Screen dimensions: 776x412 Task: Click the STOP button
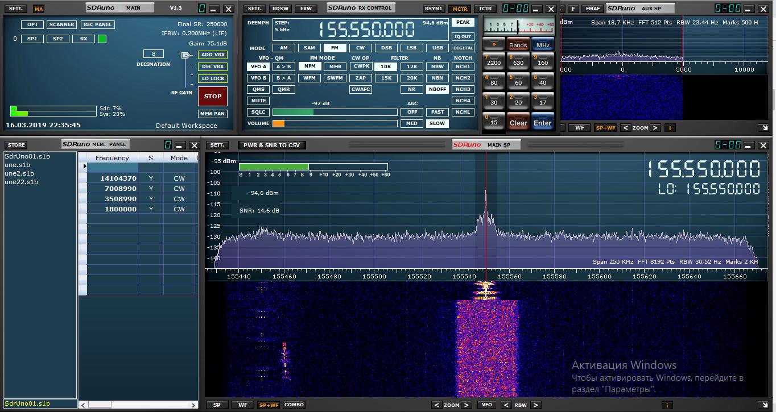coord(213,96)
